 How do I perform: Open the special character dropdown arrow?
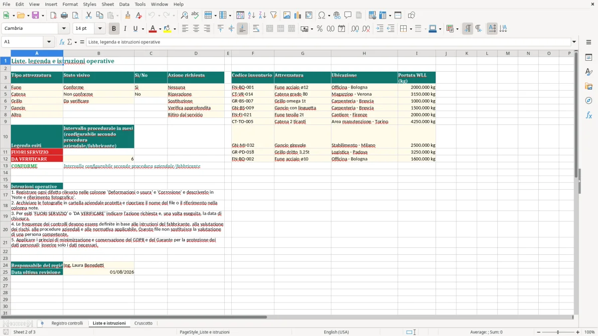click(x=328, y=15)
